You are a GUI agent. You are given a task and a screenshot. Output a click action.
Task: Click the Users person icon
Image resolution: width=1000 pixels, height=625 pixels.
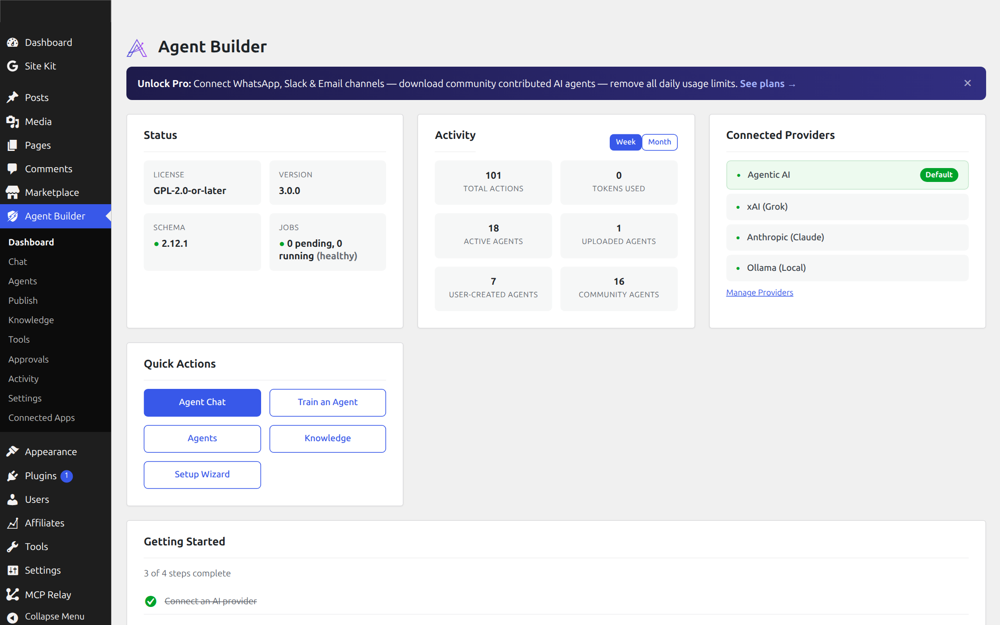[12, 500]
